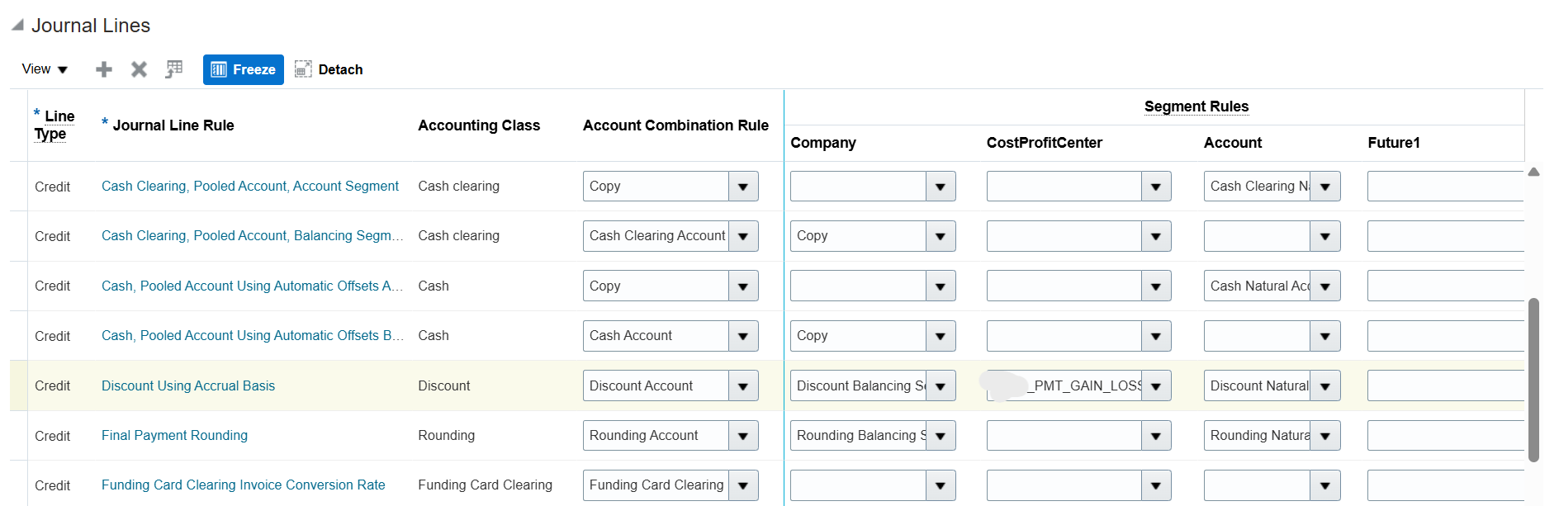Viewport: 1559px width, 506px height.
Task: Click Future1 field in Discount row
Action: 1445,386
